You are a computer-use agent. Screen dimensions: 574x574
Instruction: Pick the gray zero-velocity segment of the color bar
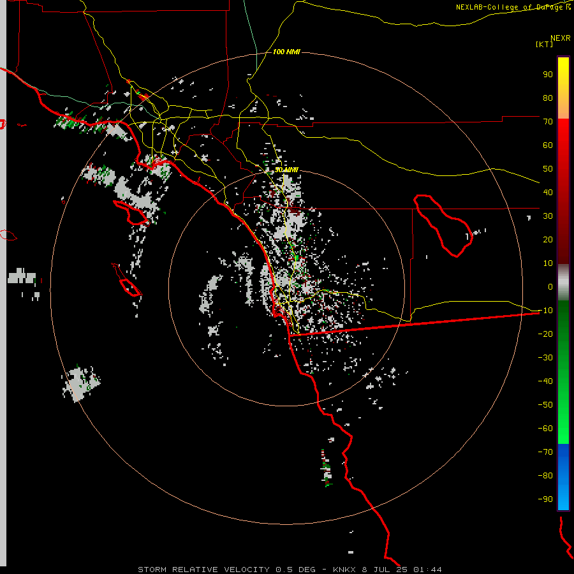[x=563, y=283]
